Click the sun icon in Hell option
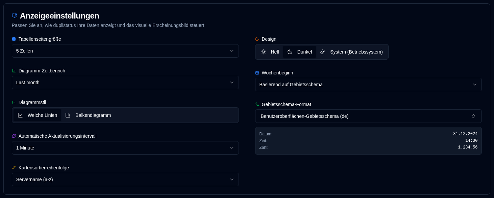 (264, 52)
